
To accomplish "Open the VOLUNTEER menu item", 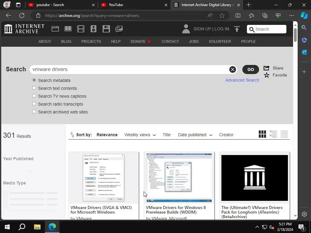I will pyautogui.click(x=220, y=41).
